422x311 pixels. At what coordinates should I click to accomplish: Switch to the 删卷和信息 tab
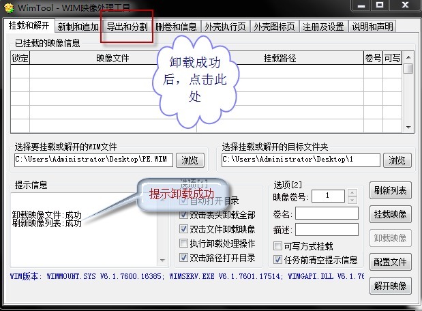[x=176, y=27]
